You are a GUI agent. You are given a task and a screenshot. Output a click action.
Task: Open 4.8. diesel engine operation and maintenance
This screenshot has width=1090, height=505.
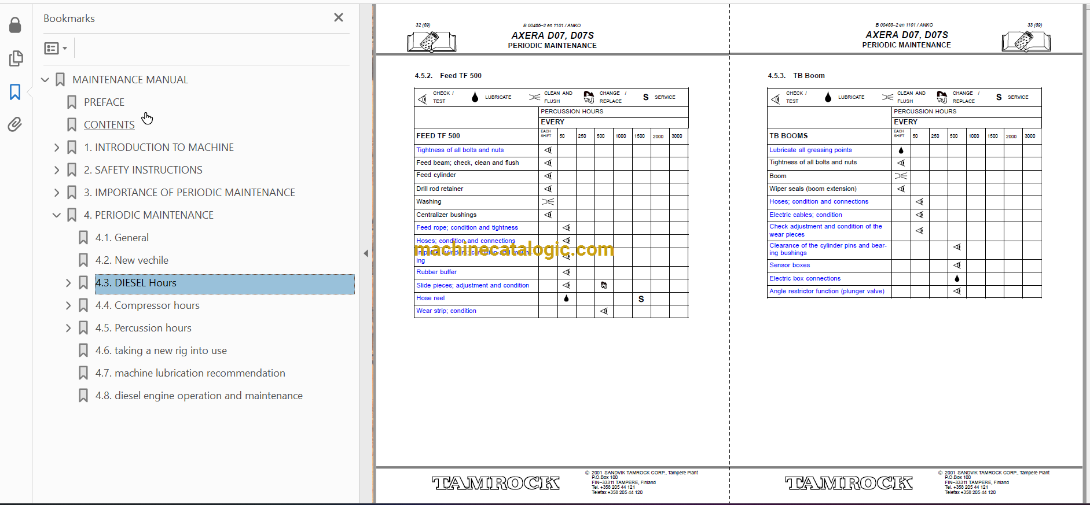199,396
